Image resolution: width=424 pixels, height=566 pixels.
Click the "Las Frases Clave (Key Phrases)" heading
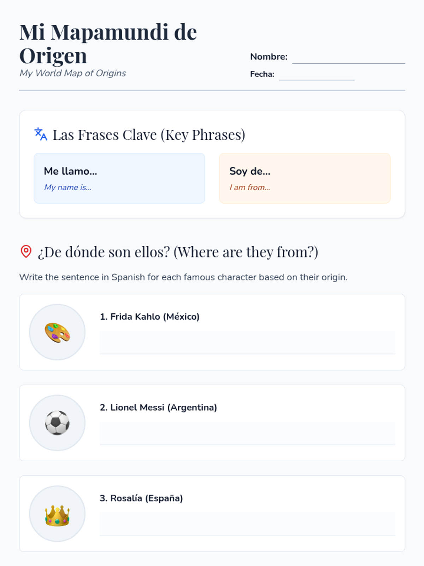point(149,135)
